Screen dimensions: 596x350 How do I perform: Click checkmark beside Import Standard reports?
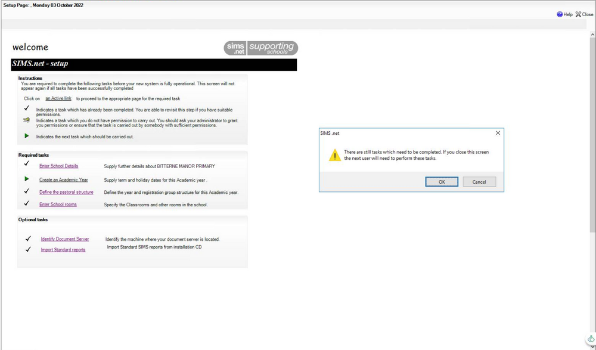tap(28, 250)
